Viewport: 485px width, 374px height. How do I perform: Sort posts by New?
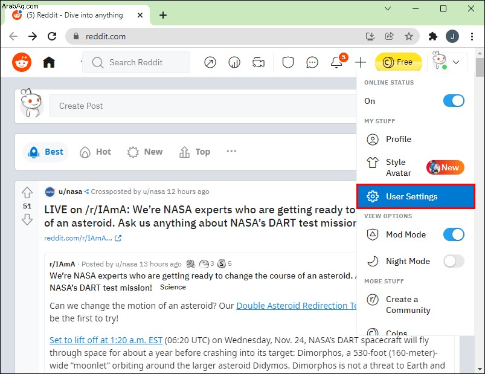click(x=145, y=152)
